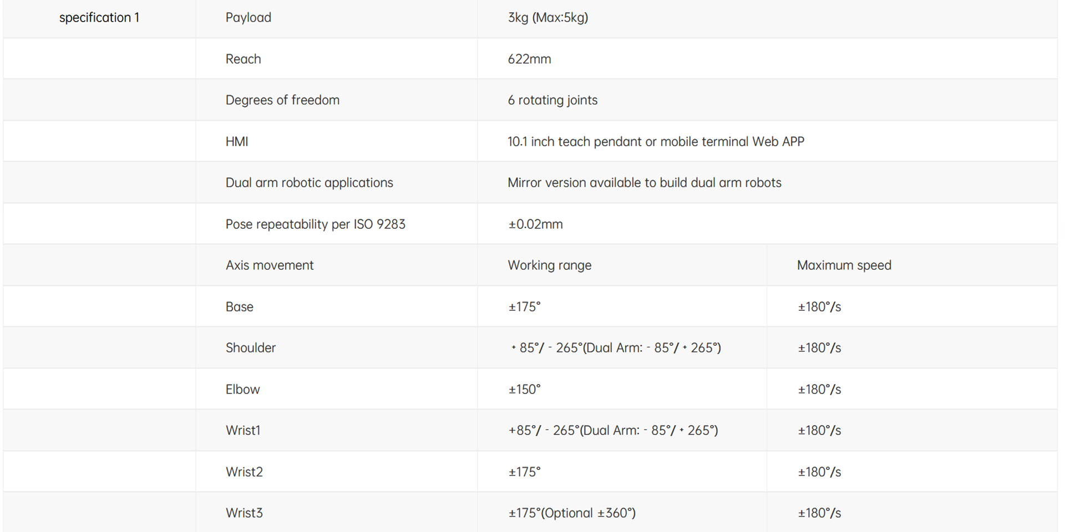Click the Reach row label
This screenshot has height=532, width=1065.
243,59
